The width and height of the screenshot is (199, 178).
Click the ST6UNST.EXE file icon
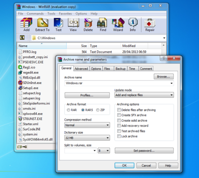click(x=20, y=119)
